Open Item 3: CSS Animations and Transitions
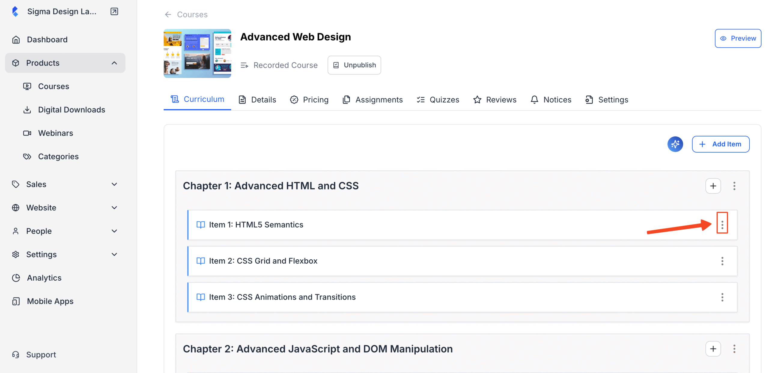 click(462, 297)
